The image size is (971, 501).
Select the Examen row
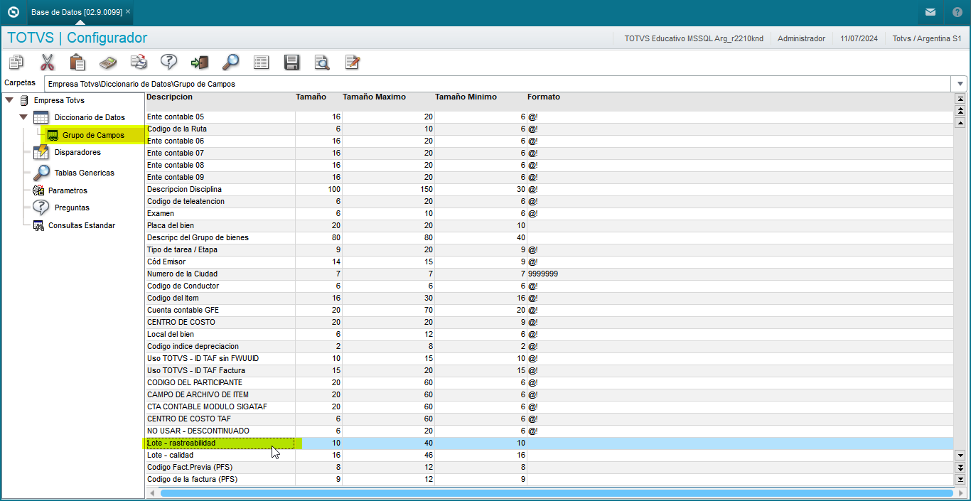click(x=549, y=213)
